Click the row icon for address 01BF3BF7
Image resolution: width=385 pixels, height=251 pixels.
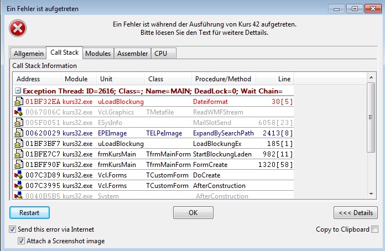point(18,144)
